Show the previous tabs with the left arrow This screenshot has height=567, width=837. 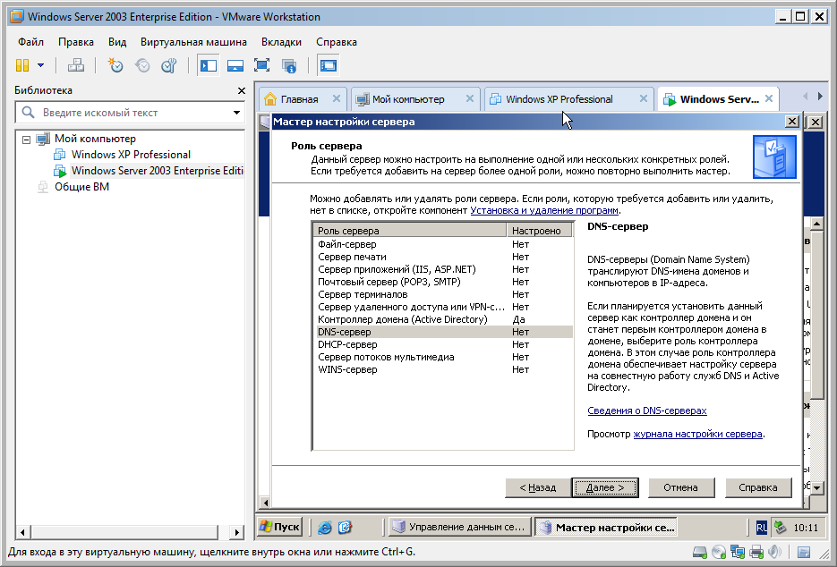coord(805,97)
